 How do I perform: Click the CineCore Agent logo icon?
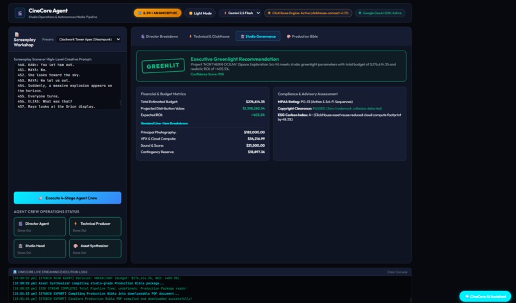click(x=20, y=13)
